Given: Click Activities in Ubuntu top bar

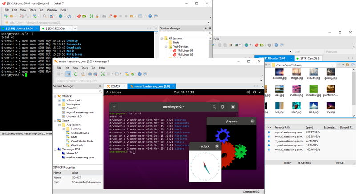Looking at the screenshot, I should pyautogui.click(x=114, y=93).
